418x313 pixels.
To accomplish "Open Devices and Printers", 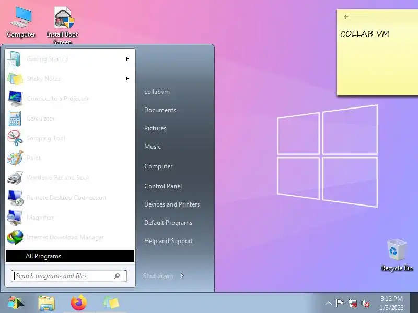I will pyautogui.click(x=172, y=204).
